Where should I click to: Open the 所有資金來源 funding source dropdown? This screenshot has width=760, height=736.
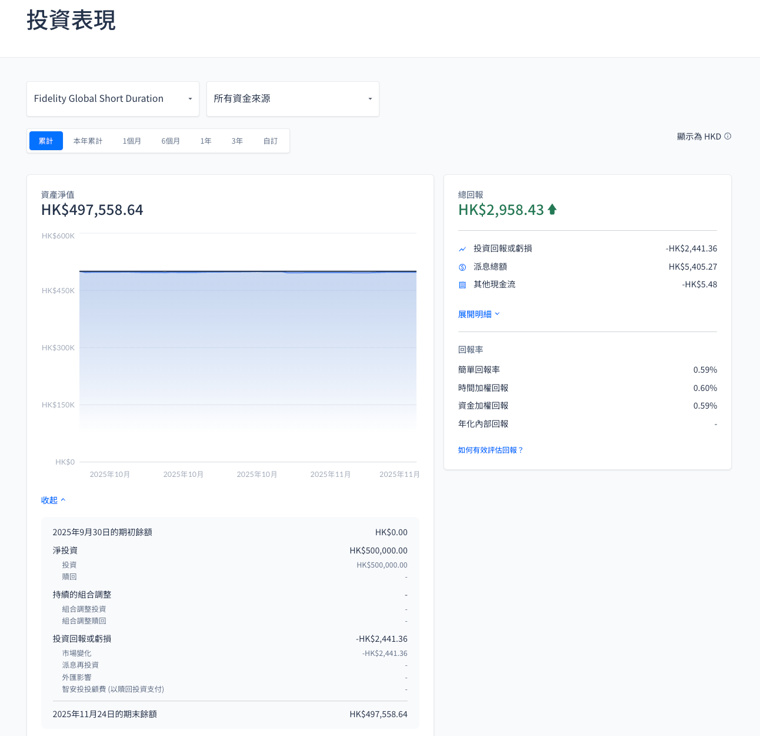(x=292, y=99)
